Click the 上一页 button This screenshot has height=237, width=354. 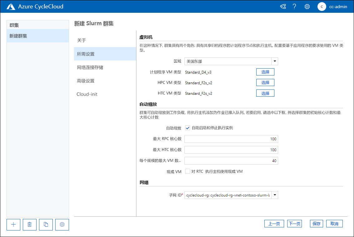[x=274, y=224]
